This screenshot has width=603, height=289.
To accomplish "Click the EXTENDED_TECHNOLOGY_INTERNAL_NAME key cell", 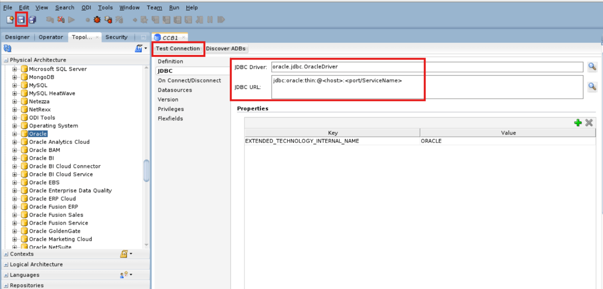I will pos(332,141).
